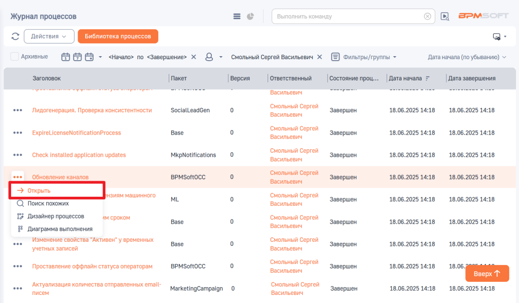This screenshot has height=303, width=519.
Task: Sort by the Дата завершения column header
Action: coord(472,78)
